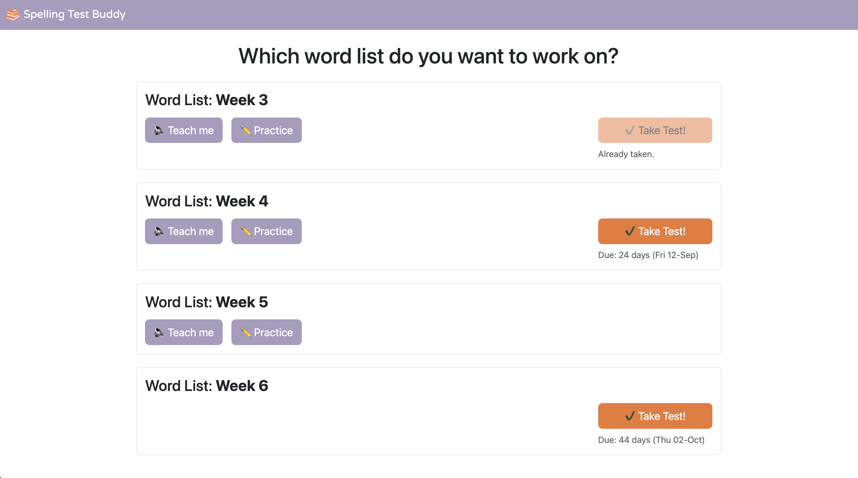Click the checkmark icon on Week 6 Take Test
This screenshot has width=858, height=478.
[x=630, y=416]
